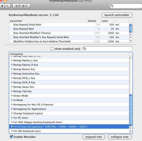Select For ISO keyboard users row text
Image resolution: width=142 pixels, height=141 pixels.
tap(27, 131)
